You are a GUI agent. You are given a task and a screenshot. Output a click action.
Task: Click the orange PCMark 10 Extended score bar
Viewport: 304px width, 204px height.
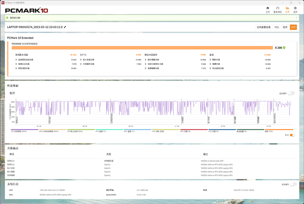[x=142, y=48]
